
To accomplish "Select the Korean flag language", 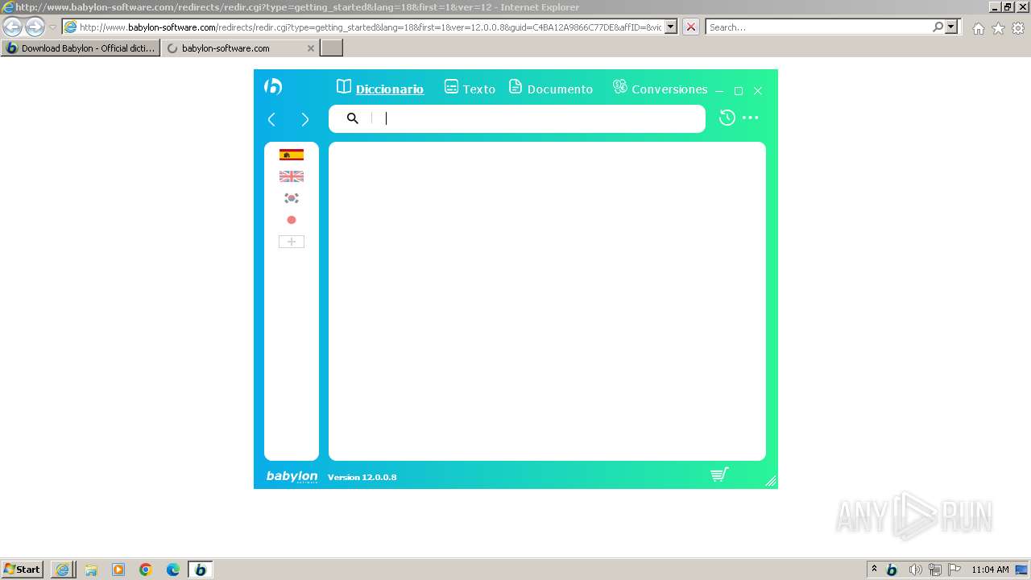I will click(292, 198).
